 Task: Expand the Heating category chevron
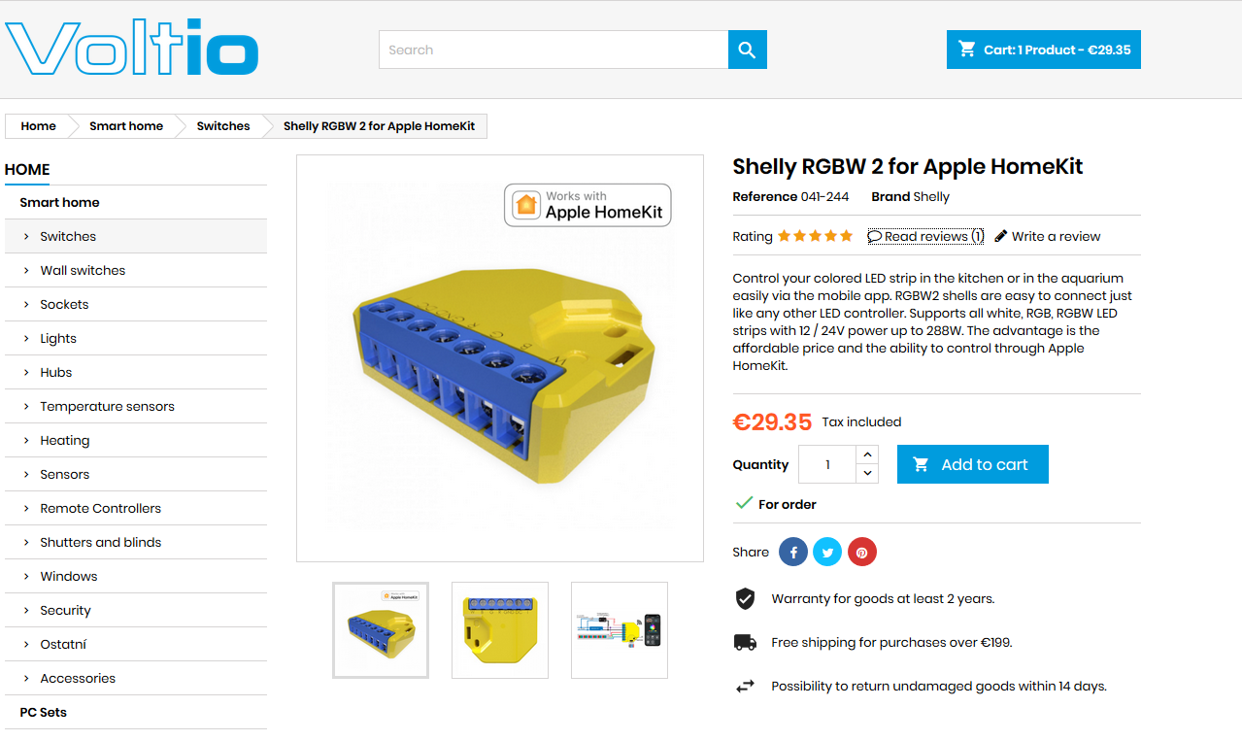point(26,441)
